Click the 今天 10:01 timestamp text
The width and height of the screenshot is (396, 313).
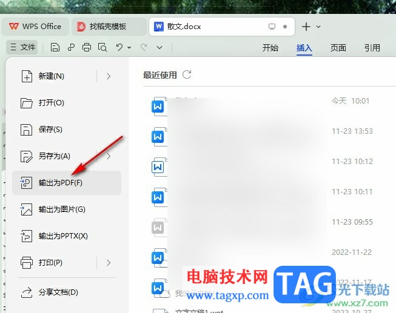(x=351, y=101)
